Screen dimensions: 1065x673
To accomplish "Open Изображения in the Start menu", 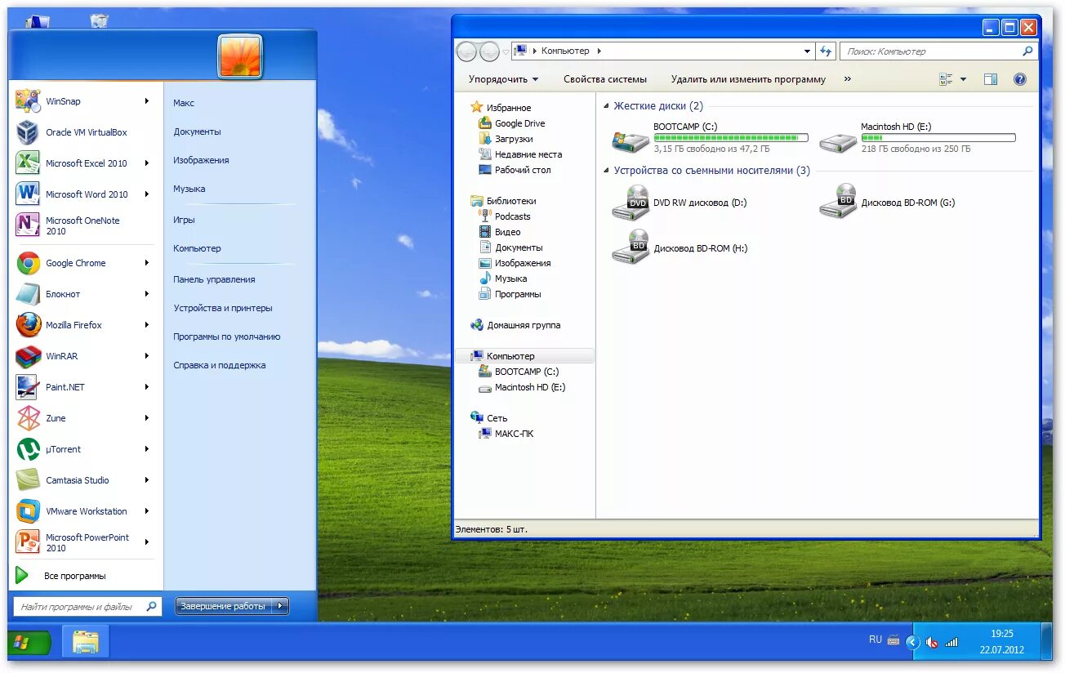I will click(x=201, y=160).
